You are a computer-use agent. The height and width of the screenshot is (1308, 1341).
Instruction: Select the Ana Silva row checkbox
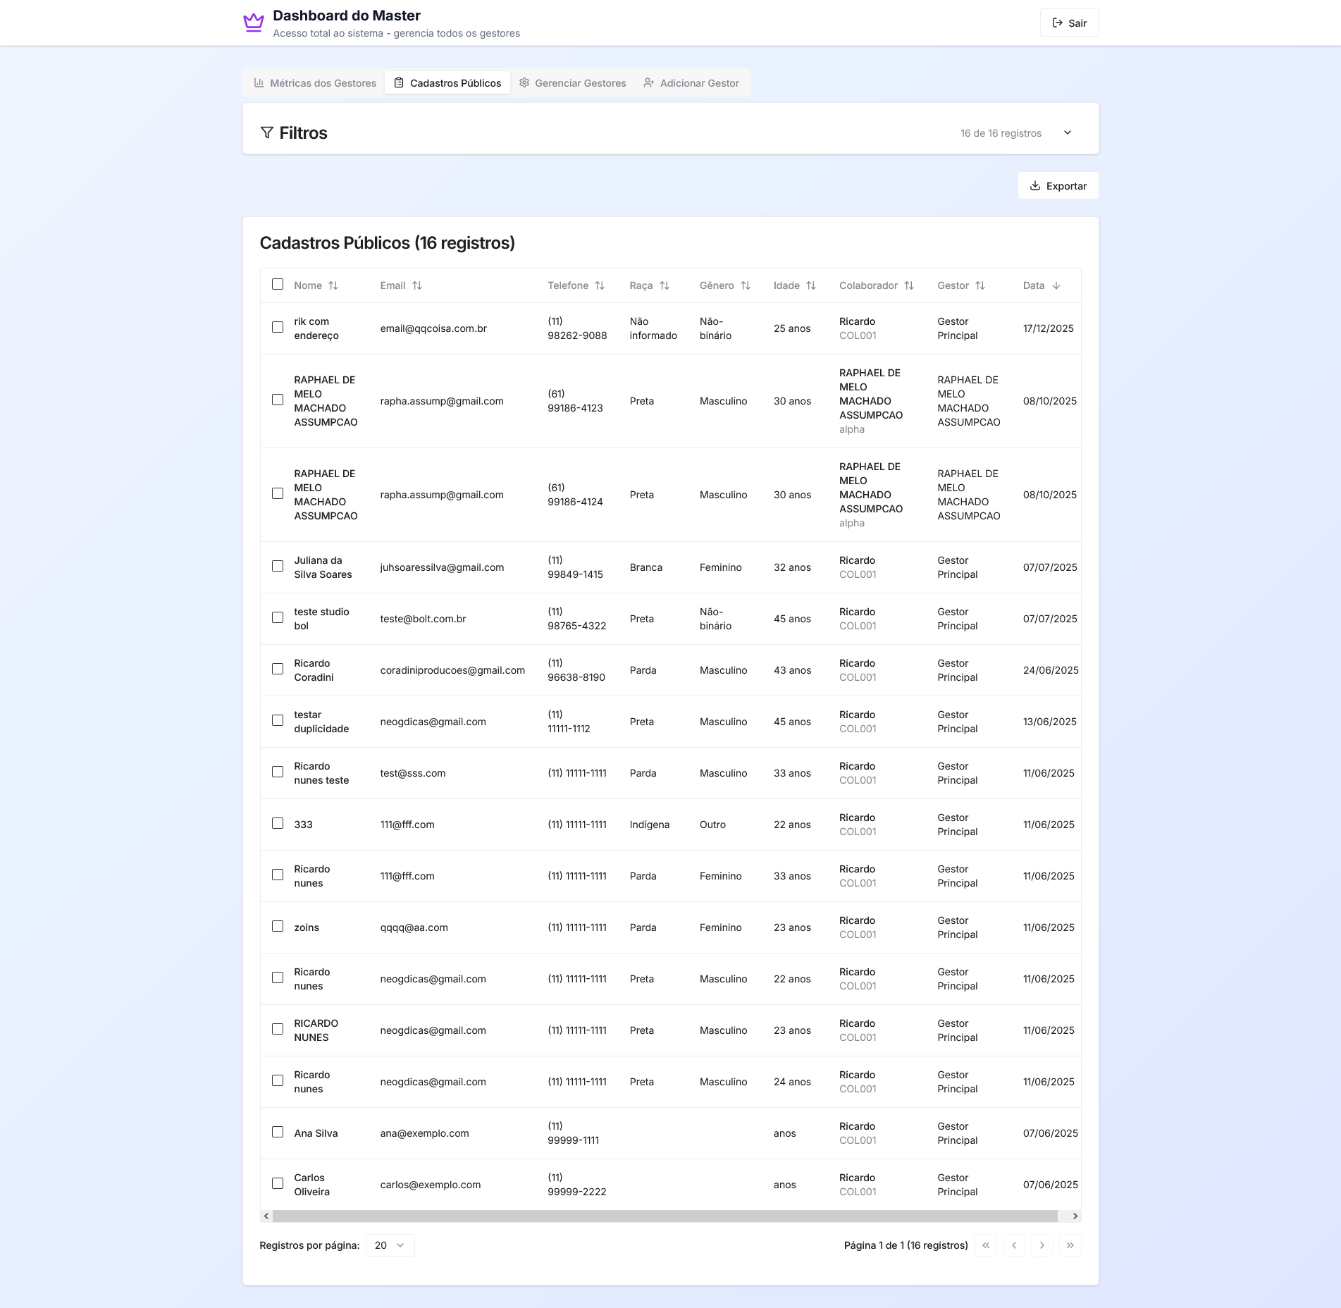[278, 1132]
